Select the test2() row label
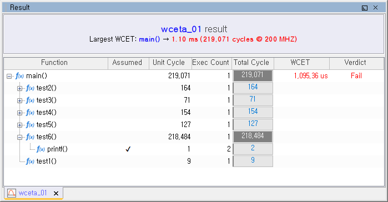This screenshot has width=388, height=202. click(x=47, y=88)
